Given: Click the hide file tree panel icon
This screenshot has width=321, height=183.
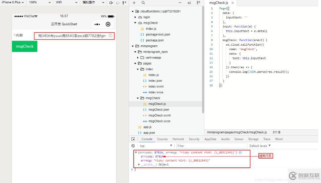Looking at the screenshot, I should 198,3.
